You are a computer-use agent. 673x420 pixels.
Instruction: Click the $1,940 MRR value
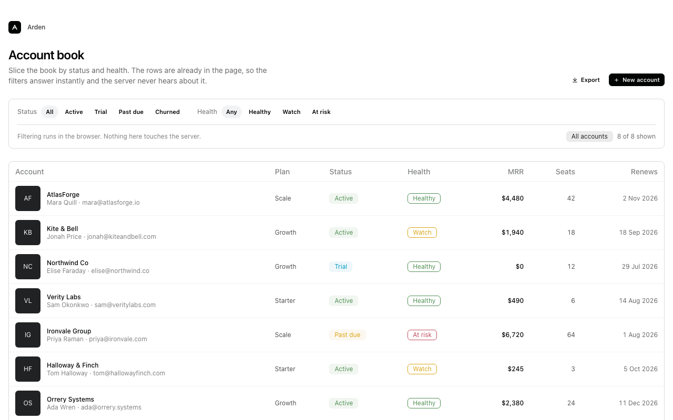[x=513, y=233]
